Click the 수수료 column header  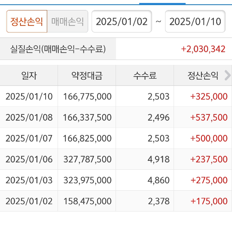pos(145,75)
